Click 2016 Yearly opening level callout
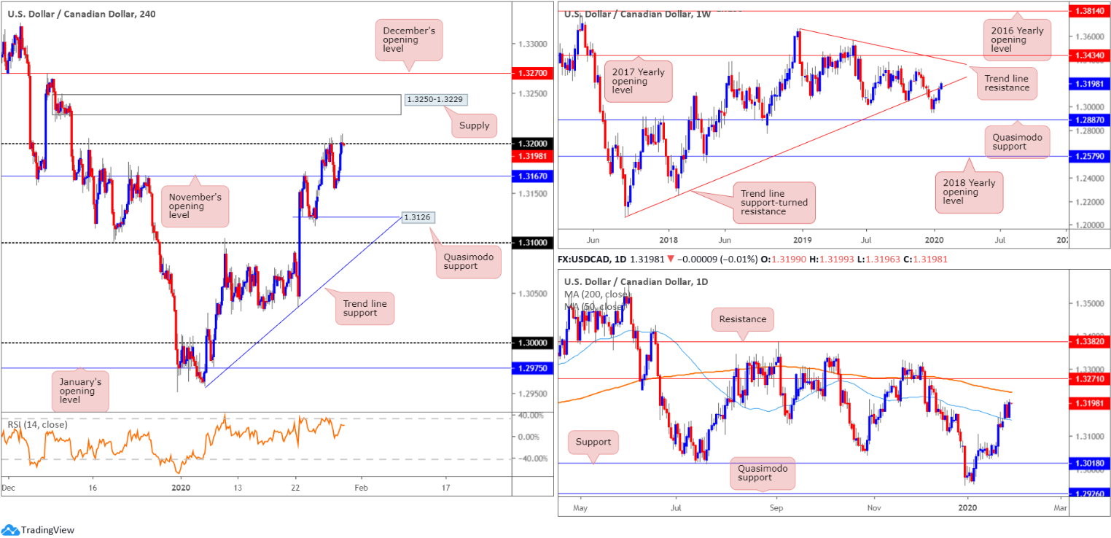 pyautogui.click(x=1019, y=39)
